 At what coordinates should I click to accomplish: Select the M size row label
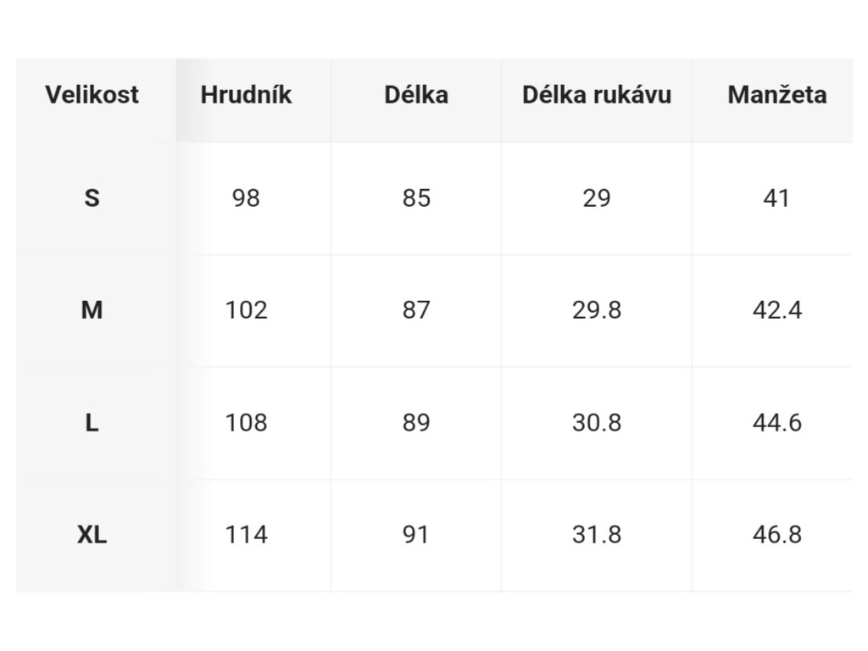tap(92, 310)
